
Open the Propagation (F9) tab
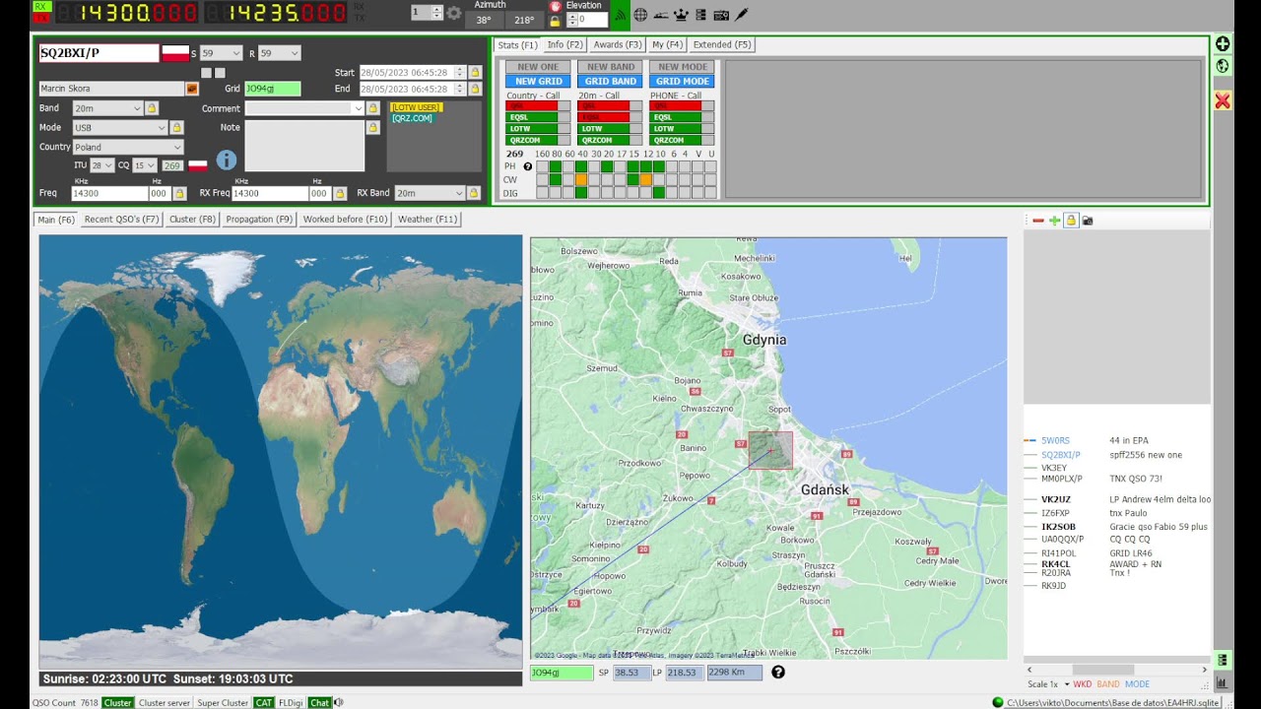tap(259, 220)
